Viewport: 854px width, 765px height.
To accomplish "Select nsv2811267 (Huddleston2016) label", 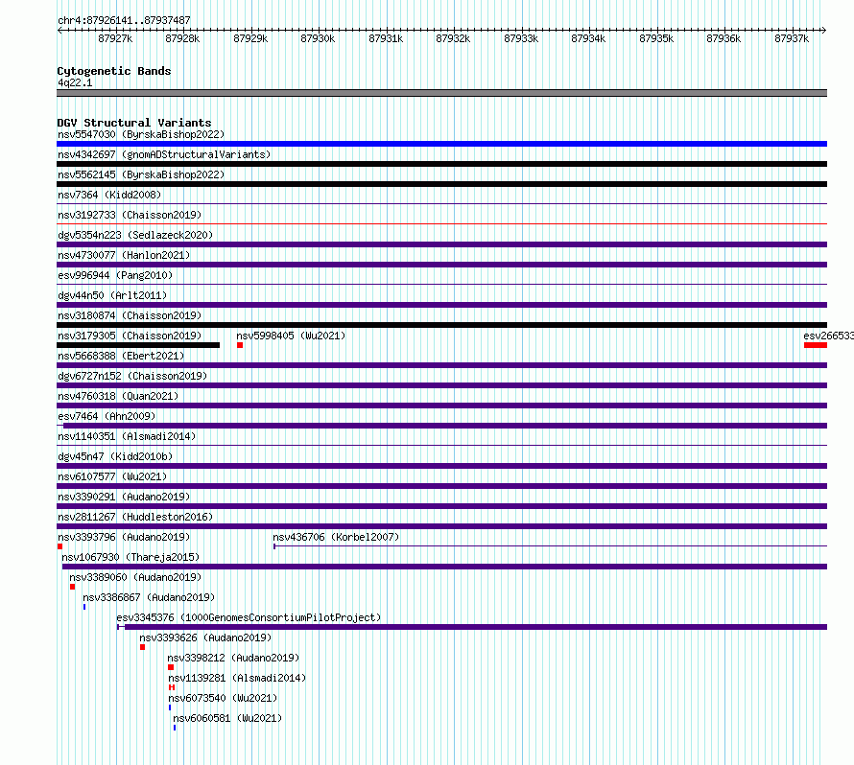I will click(x=135, y=517).
